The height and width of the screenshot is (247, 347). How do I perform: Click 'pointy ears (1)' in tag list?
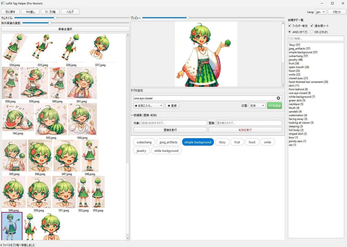(297, 141)
